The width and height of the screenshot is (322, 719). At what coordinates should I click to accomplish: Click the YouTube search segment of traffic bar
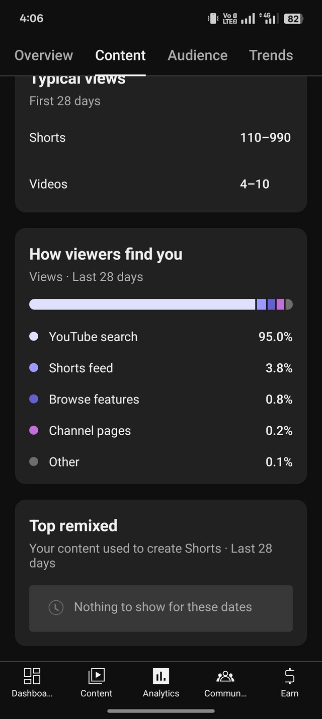click(142, 304)
